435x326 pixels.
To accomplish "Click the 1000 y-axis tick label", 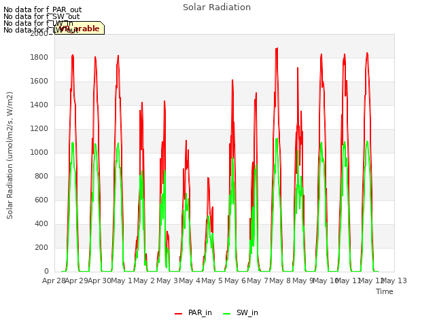I will pyautogui.click(x=39, y=152).
